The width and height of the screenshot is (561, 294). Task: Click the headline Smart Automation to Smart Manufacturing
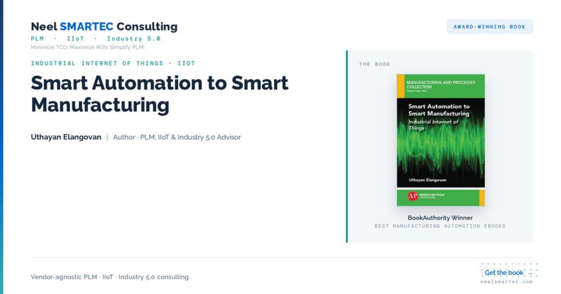pyautogui.click(x=159, y=94)
